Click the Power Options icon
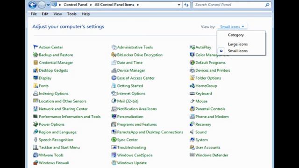 36,124
